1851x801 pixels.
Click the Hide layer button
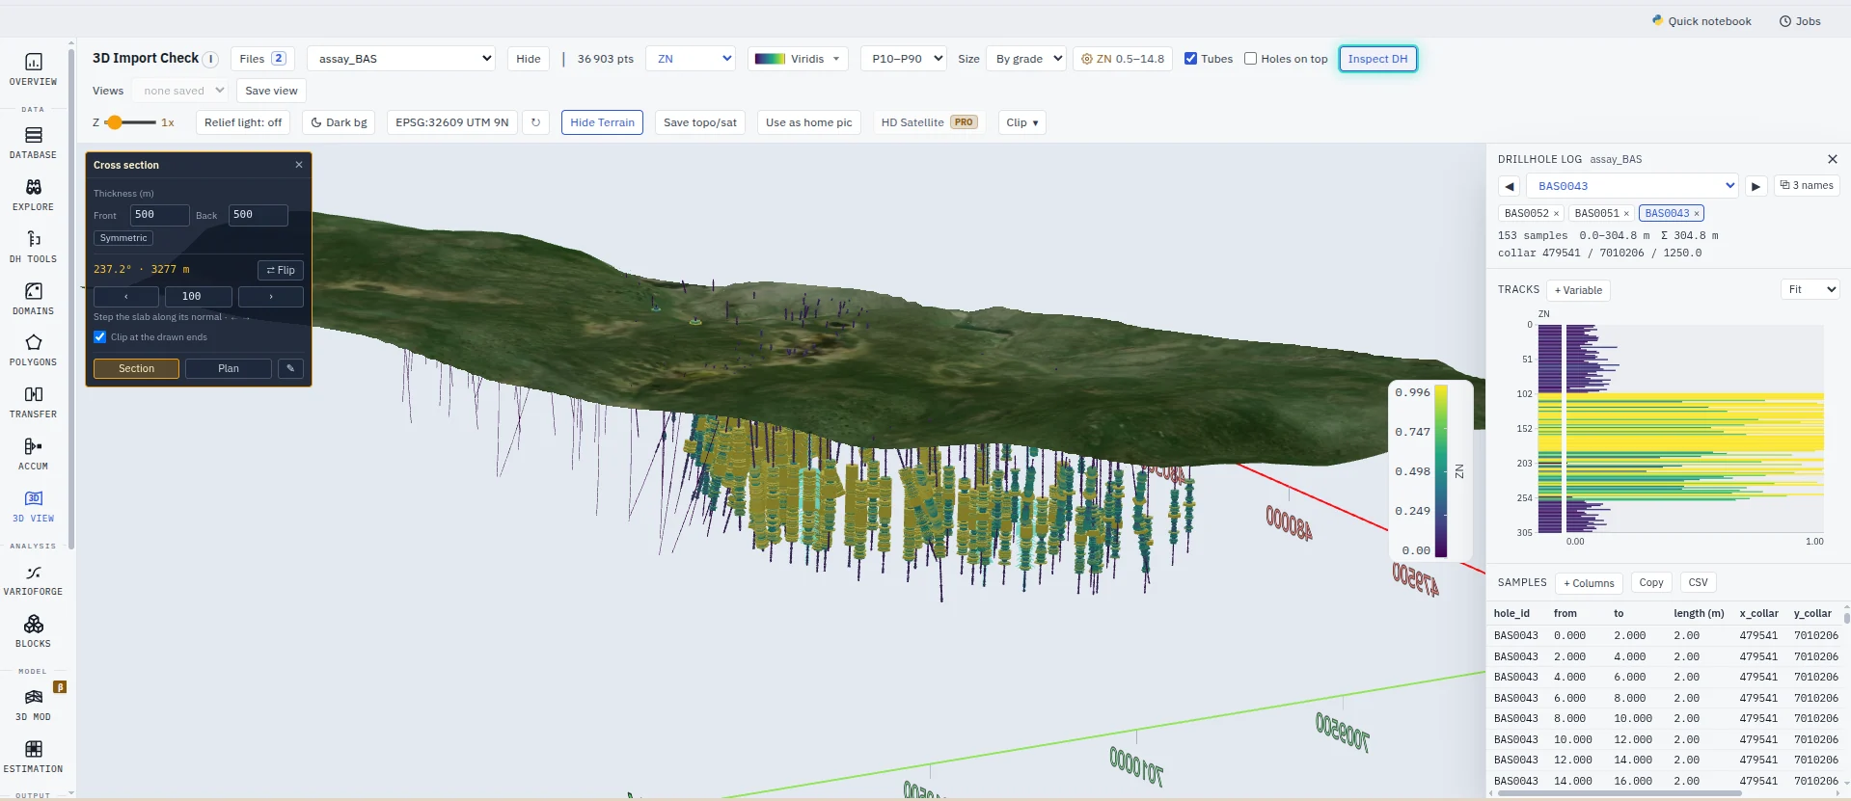pyautogui.click(x=529, y=59)
